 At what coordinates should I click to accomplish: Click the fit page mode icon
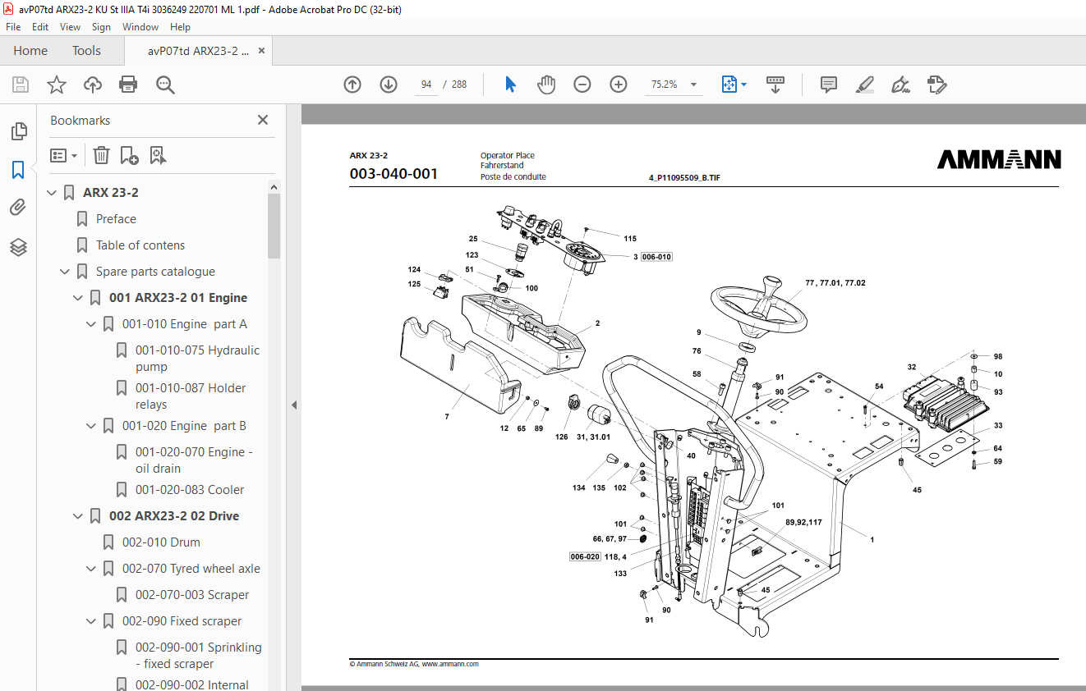[729, 85]
